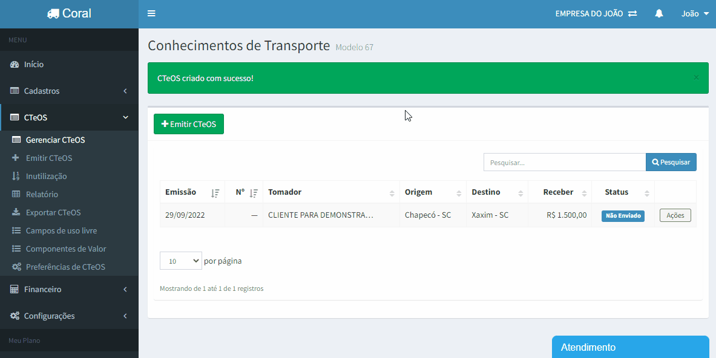Click the Coral truck logo icon
This screenshot has height=358, width=716.
tap(53, 14)
